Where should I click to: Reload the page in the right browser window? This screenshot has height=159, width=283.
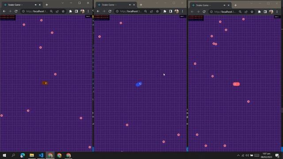point(204,12)
